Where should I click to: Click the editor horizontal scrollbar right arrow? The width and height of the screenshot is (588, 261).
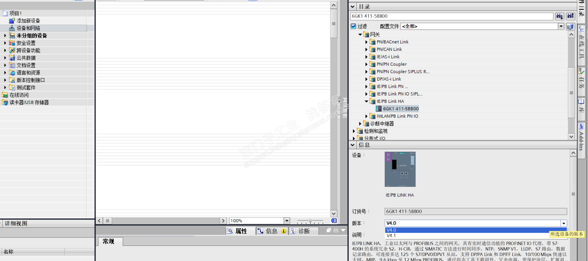tap(223, 221)
